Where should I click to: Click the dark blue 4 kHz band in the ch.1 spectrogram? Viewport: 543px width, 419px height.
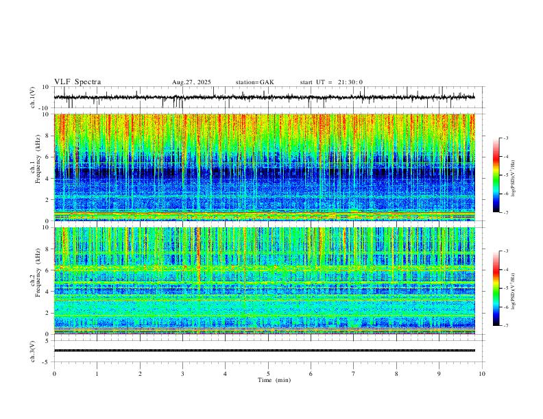pos(264,172)
